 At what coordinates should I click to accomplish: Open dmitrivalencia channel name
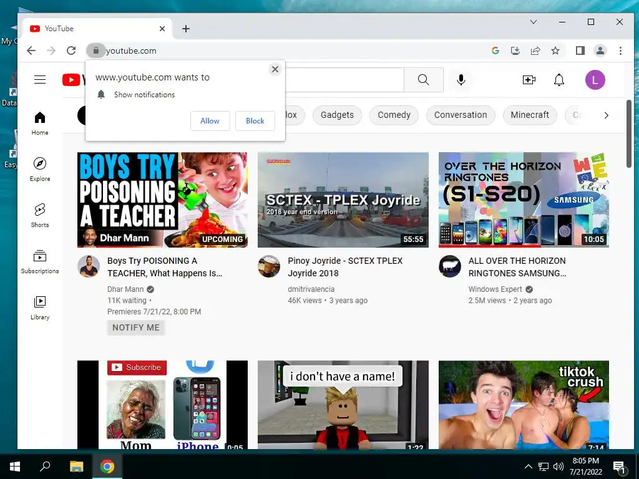(x=311, y=289)
